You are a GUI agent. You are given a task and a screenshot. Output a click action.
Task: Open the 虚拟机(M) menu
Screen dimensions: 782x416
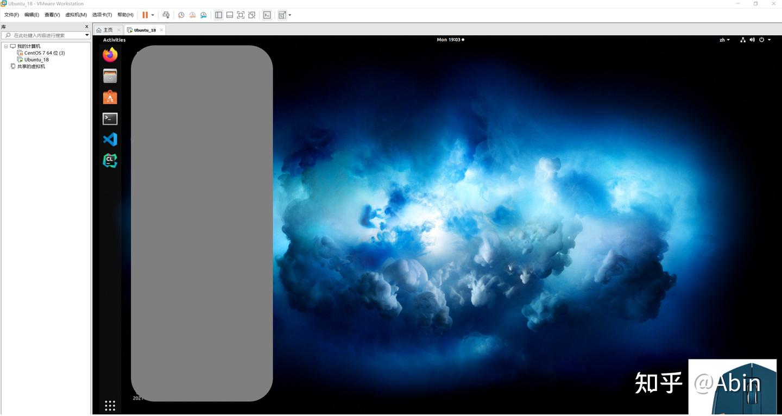pyautogui.click(x=76, y=15)
